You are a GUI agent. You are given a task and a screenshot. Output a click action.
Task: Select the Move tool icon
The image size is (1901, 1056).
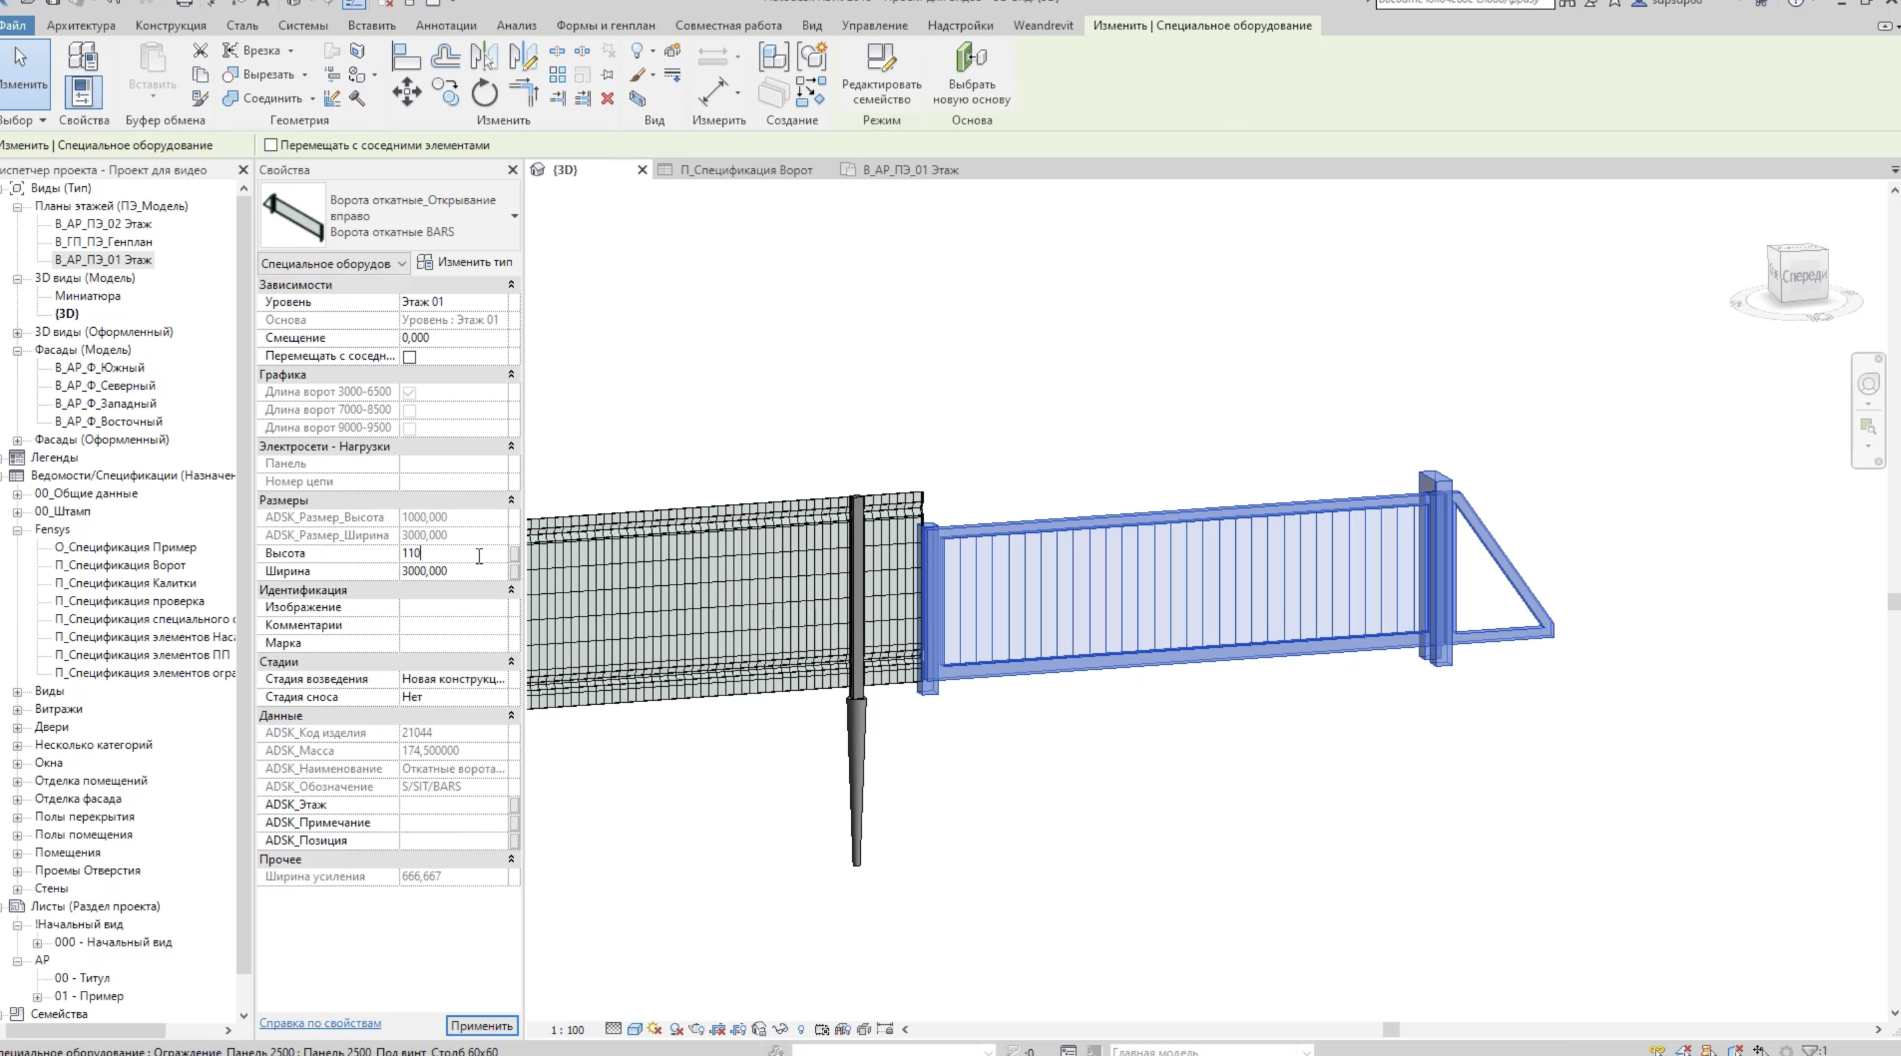(406, 93)
